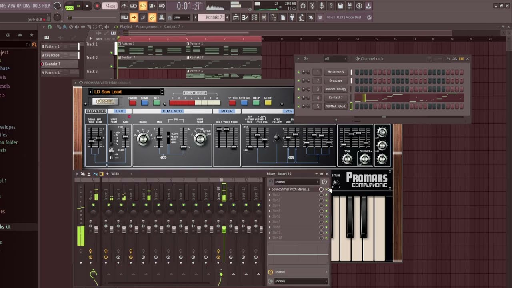The image size is (512, 288).
Task: Click the blue SETTING button on Promars
Action: [244, 103]
